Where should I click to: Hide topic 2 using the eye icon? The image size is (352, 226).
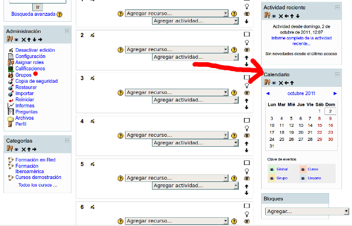(247, 50)
